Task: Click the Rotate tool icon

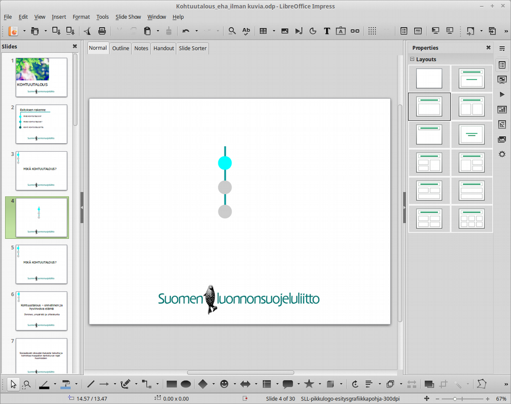Action: pos(355,384)
